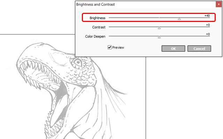Click the Brightness slider handle
The width and height of the screenshot is (223, 139).
point(179,19)
